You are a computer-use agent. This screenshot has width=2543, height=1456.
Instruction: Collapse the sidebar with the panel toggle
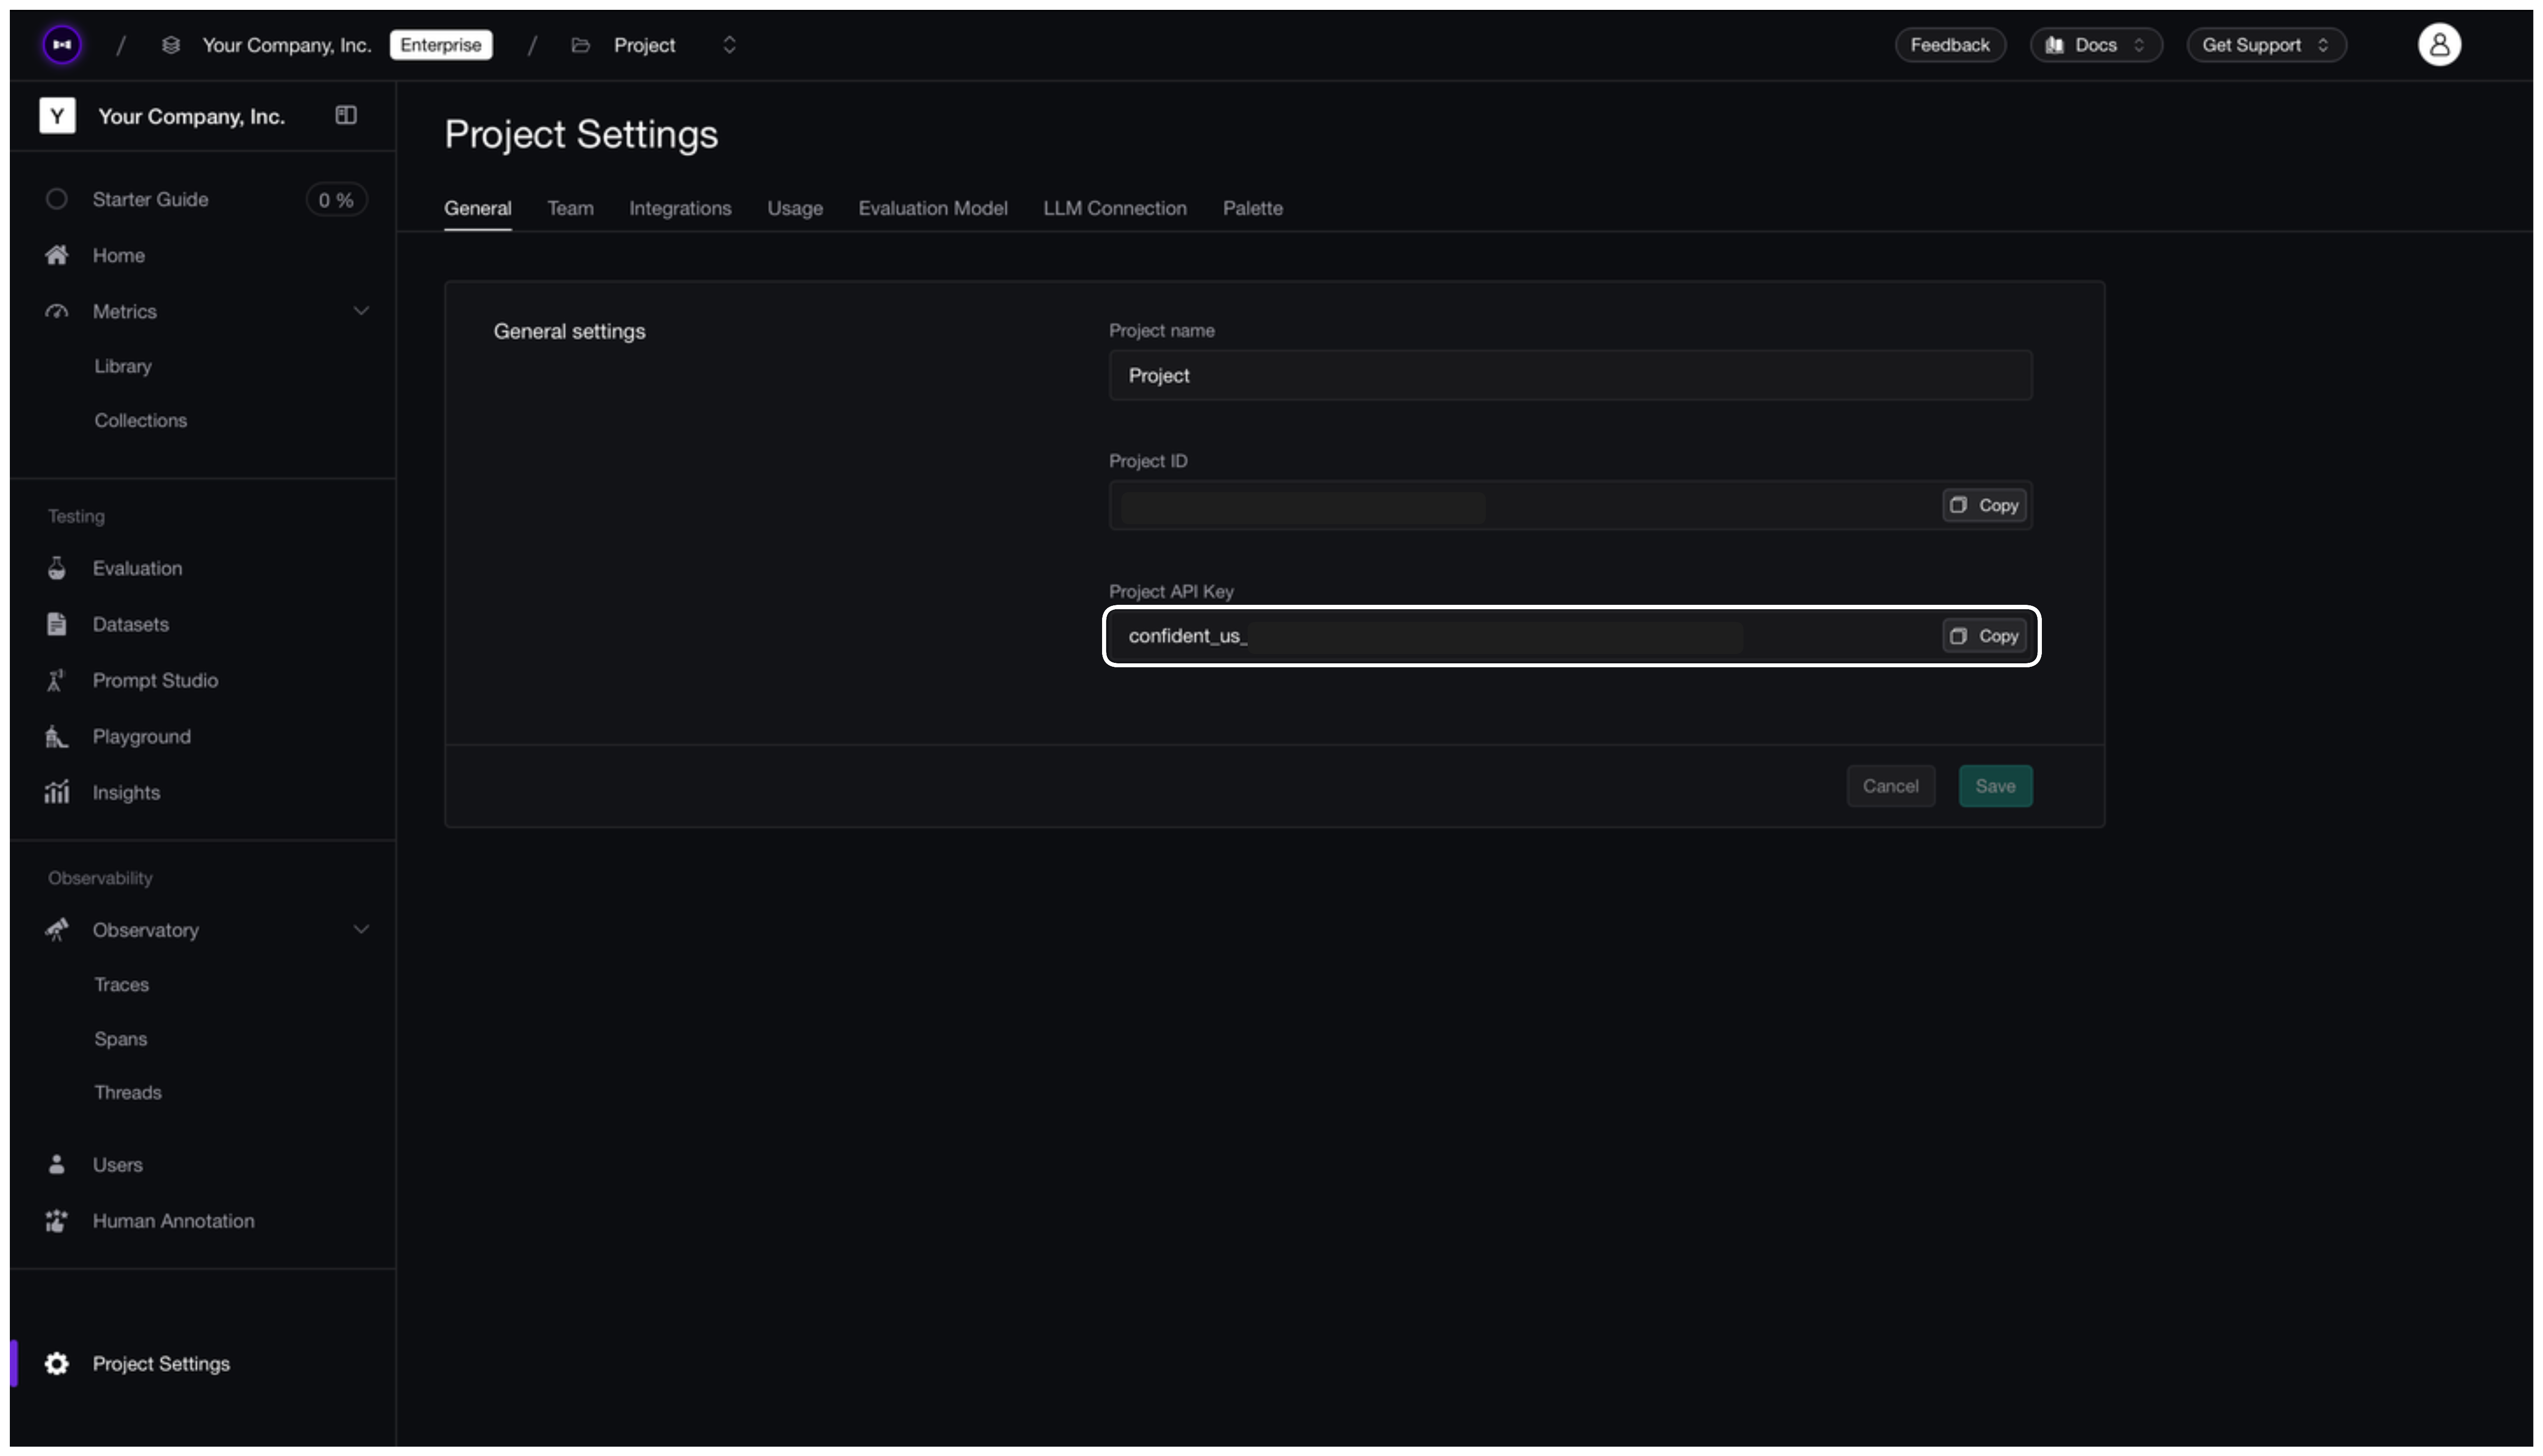pos(346,114)
